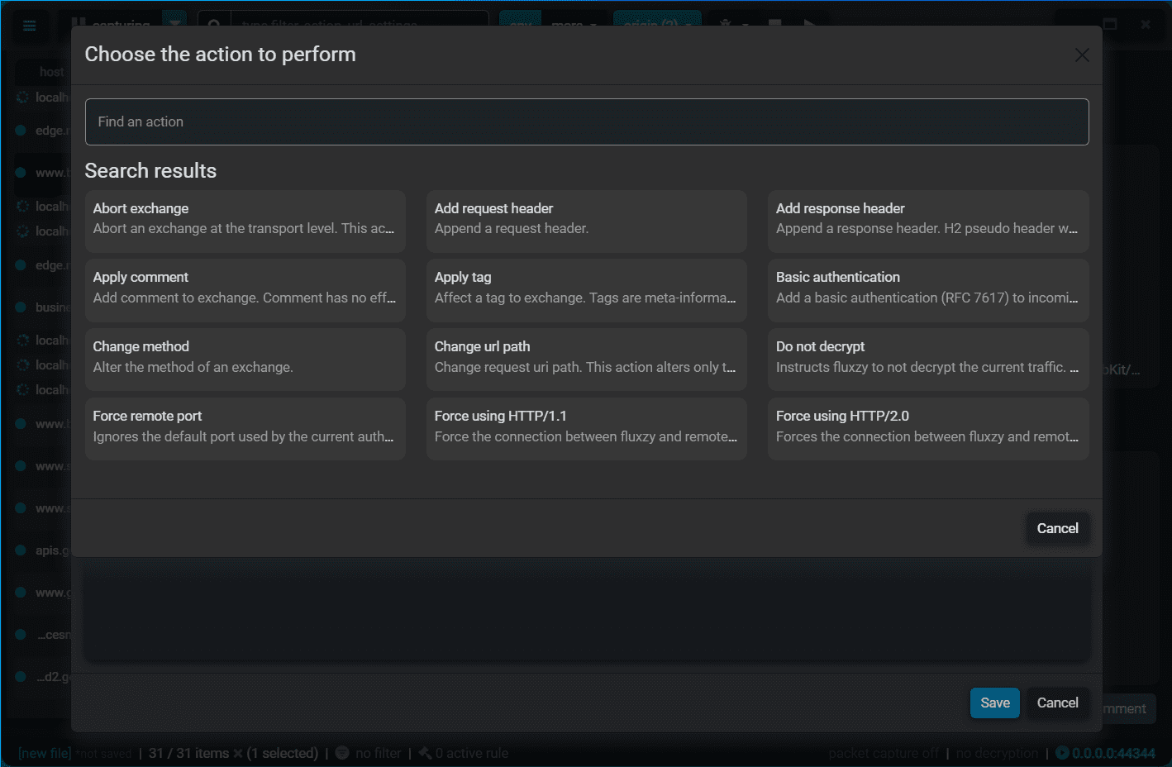The image size is (1172, 767).
Task: Click the Find an action search field
Action: click(587, 122)
